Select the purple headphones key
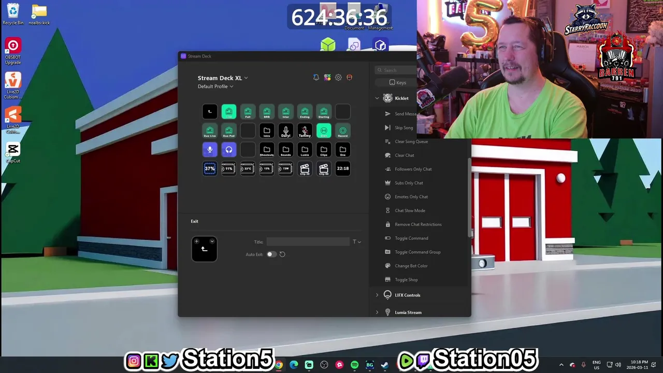This screenshot has width=663, height=373. coord(229,150)
